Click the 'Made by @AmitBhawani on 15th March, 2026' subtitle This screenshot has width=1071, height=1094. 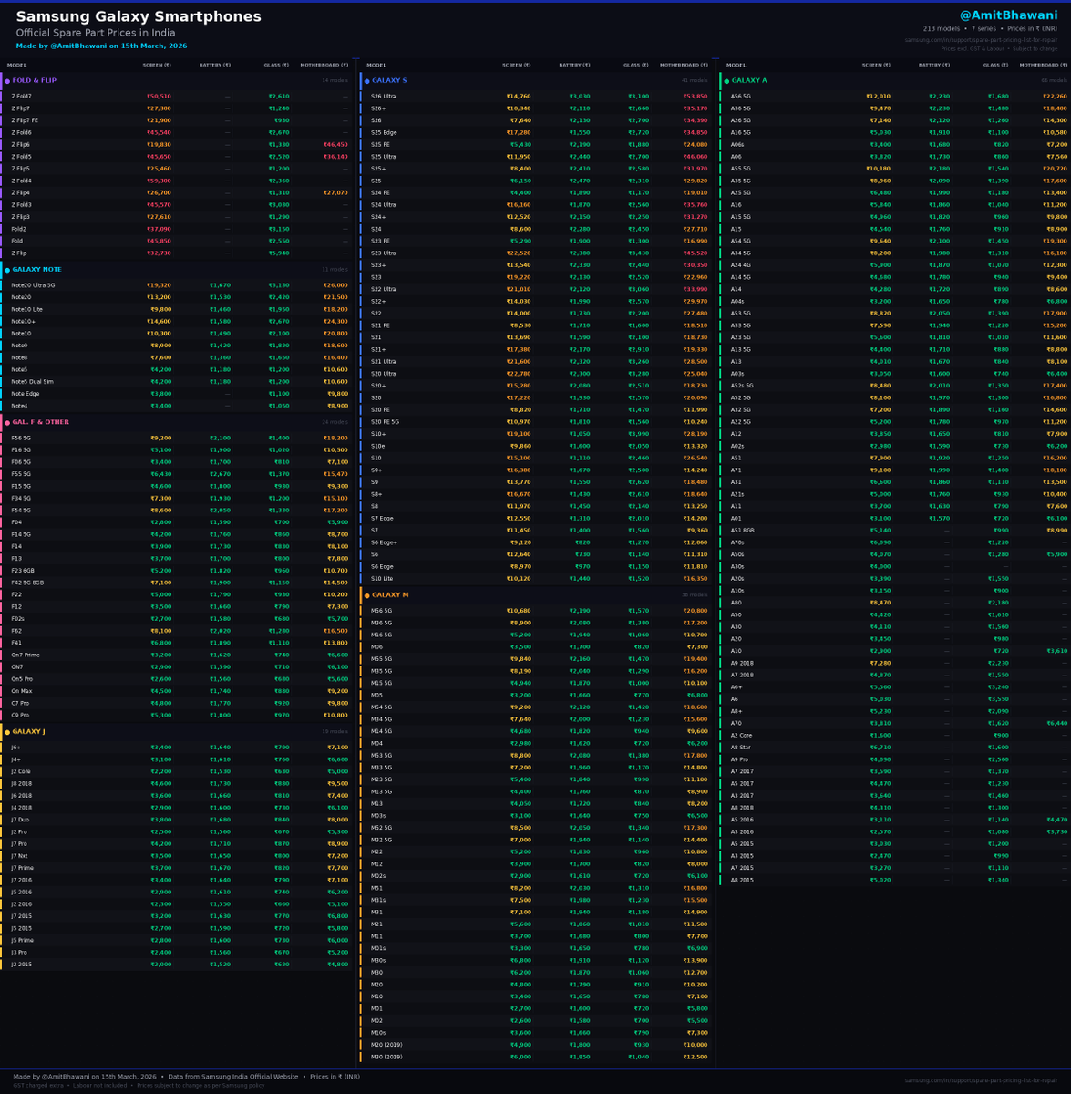(101, 46)
